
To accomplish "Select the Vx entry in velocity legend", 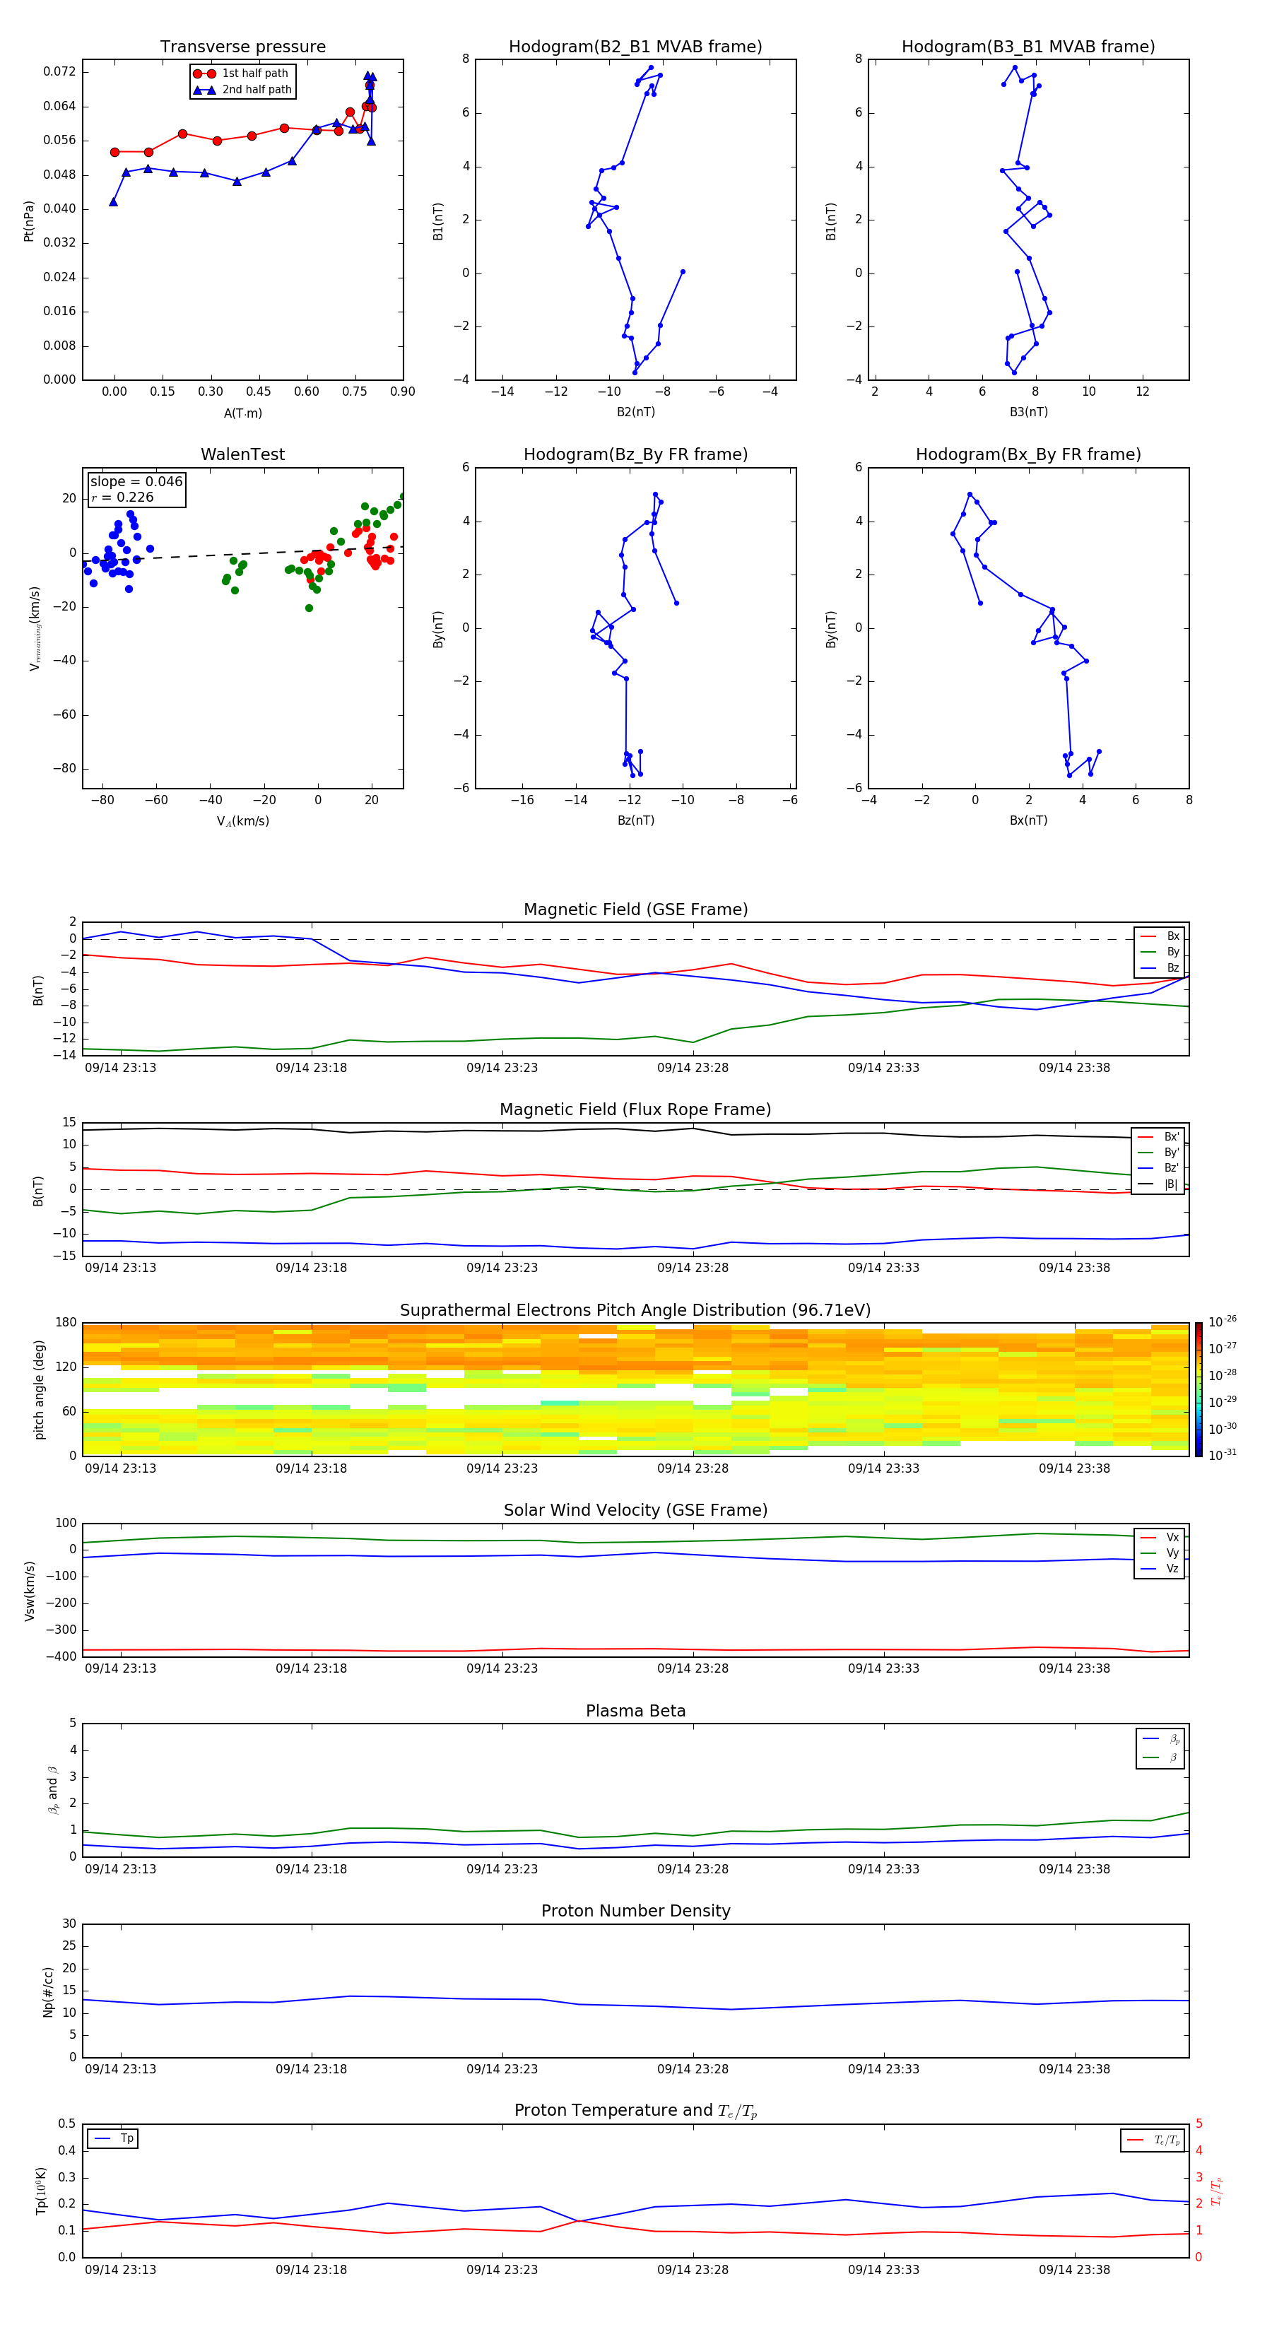I will [1160, 1537].
